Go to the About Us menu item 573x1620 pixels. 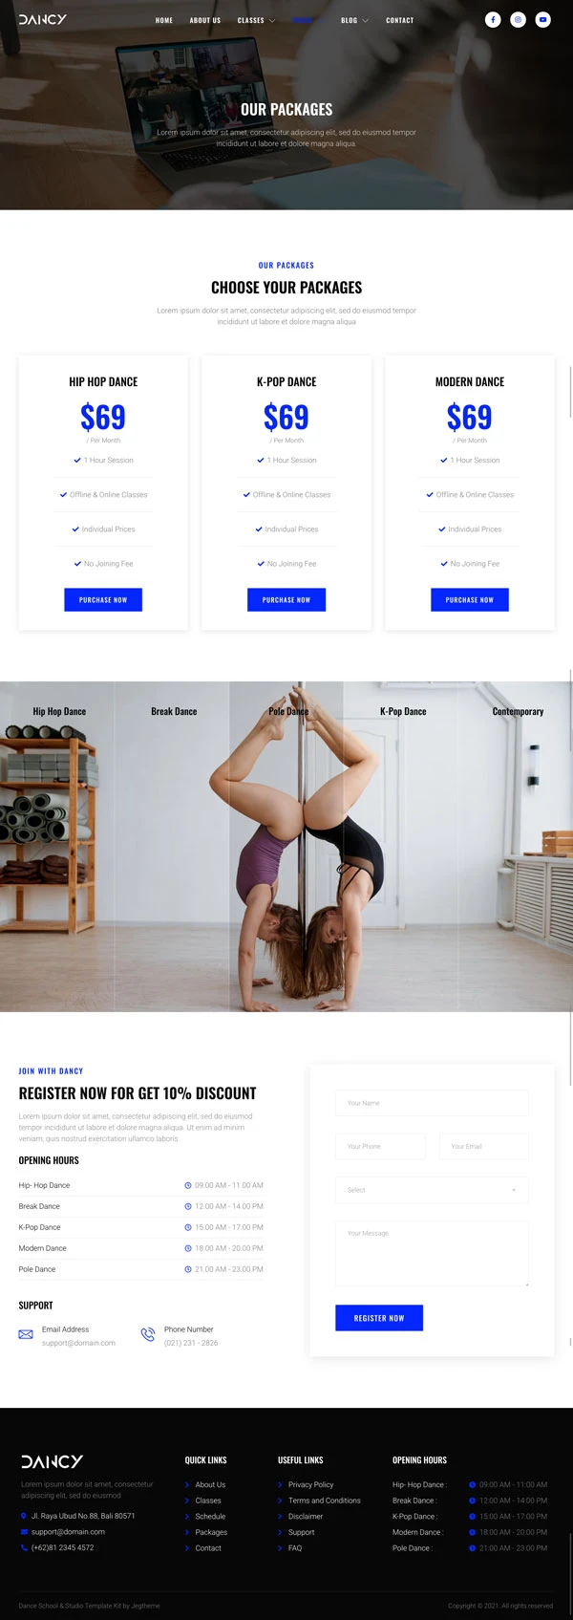[x=205, y=20]
